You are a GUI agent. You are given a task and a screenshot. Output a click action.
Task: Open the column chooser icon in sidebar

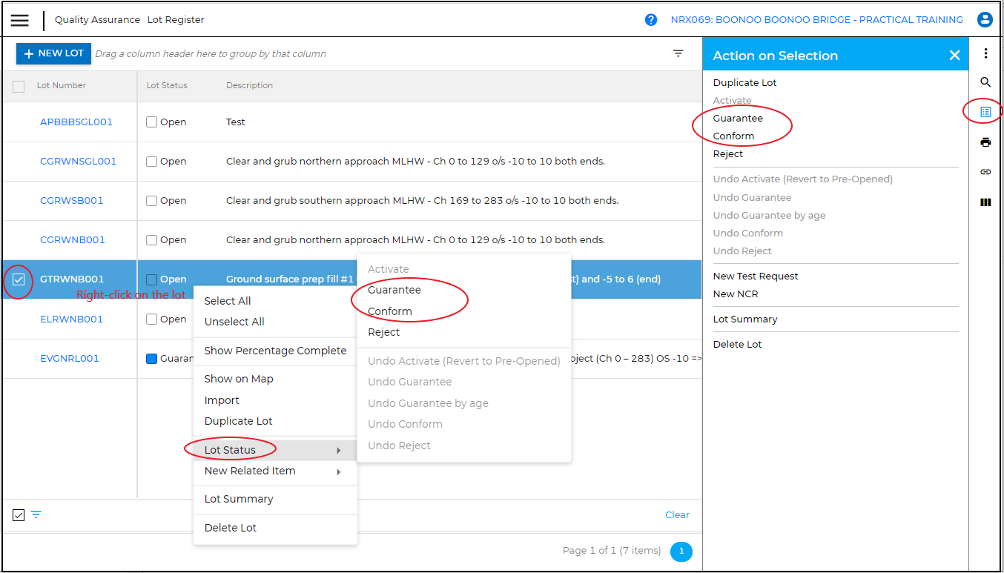[x=985, y=202]
